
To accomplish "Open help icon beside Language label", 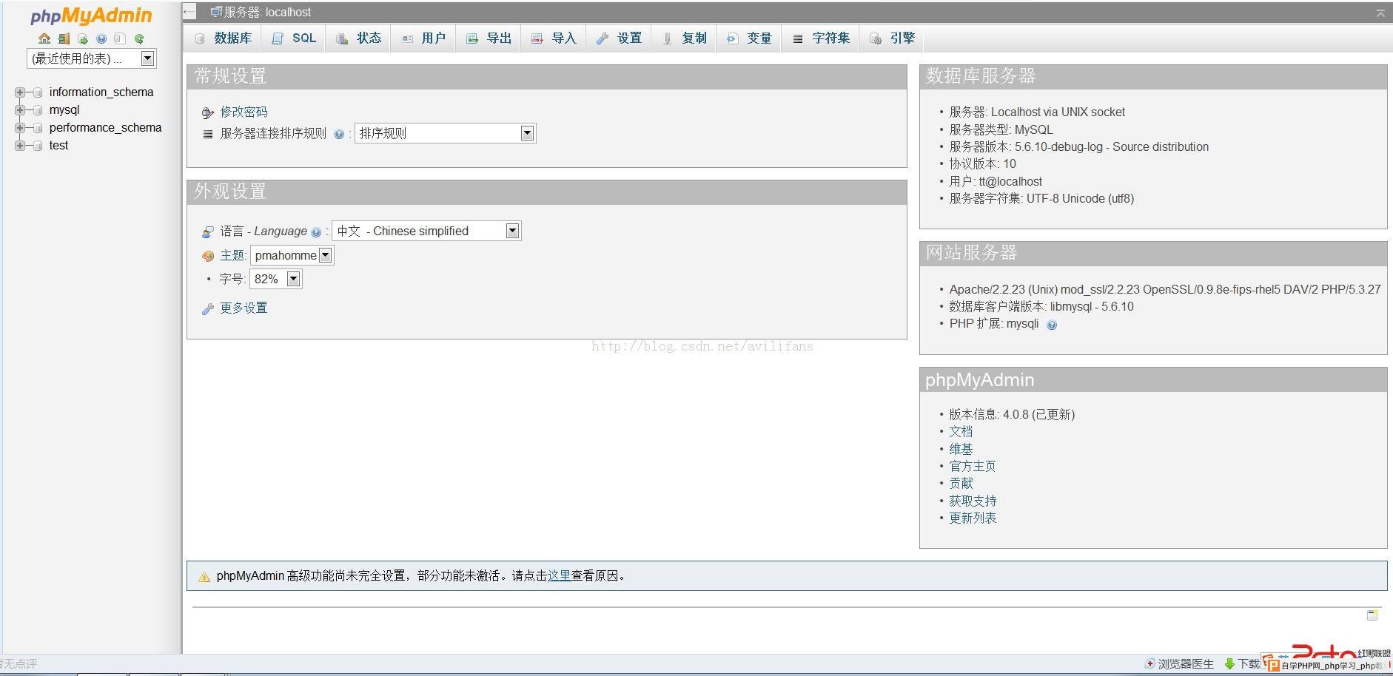I will [x=316, y=231].
